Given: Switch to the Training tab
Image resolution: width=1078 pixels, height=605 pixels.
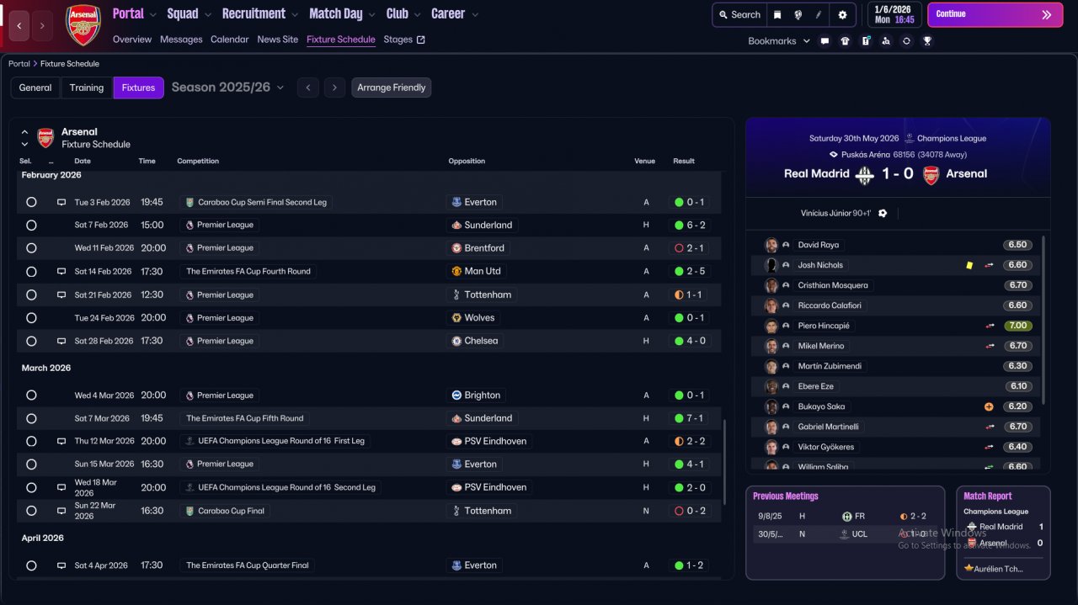Looking at the screenshot, I should (x=87, y=88).
